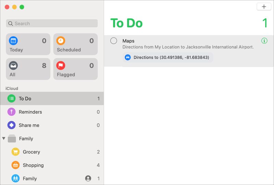Enter full screen with green button
274x185 pixels.
22,7
